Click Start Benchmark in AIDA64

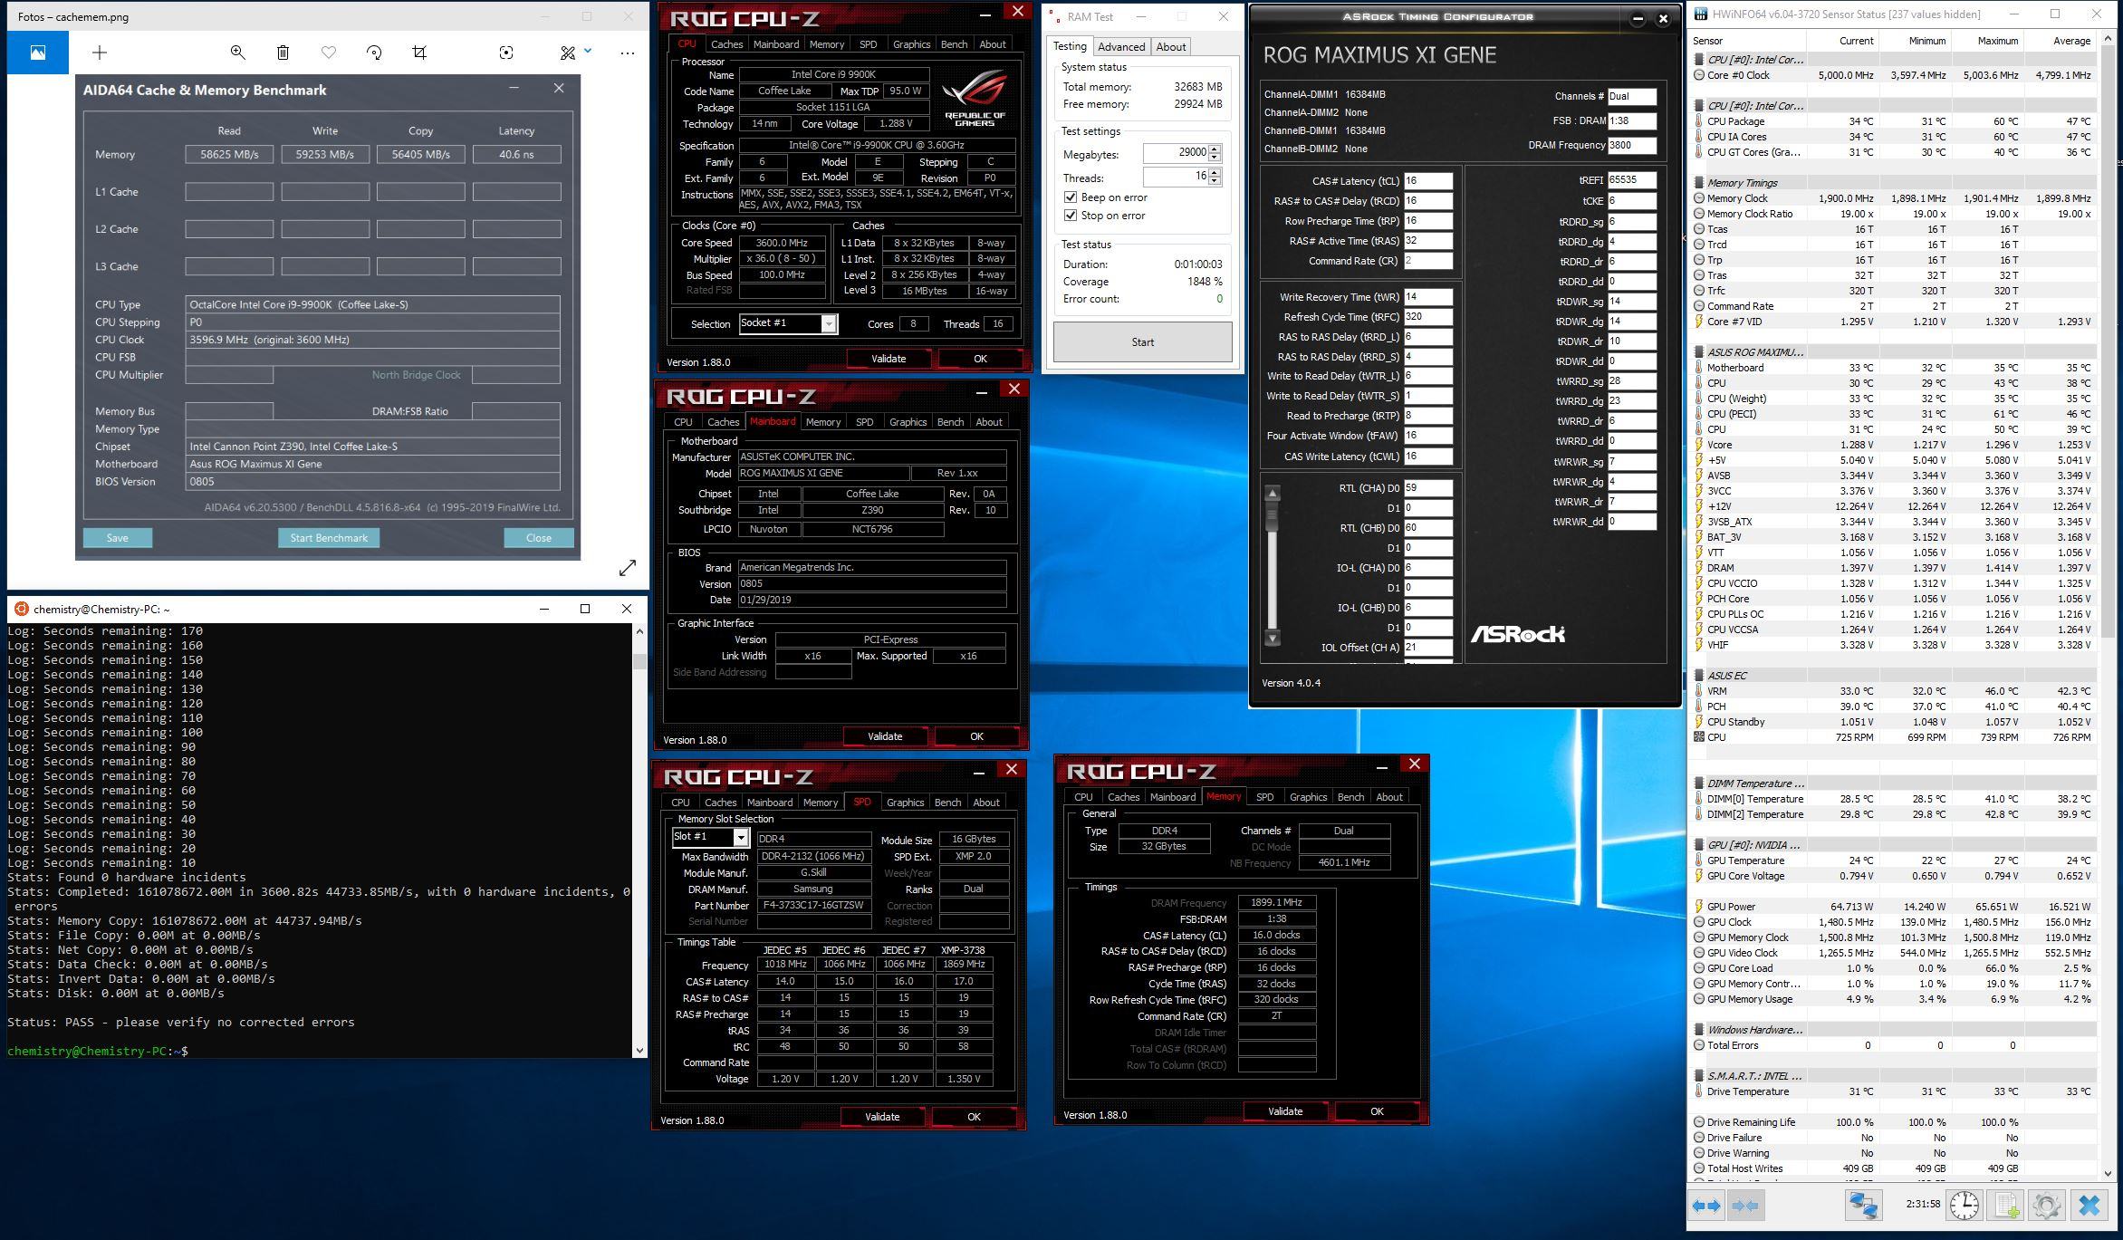coord(329,538)
